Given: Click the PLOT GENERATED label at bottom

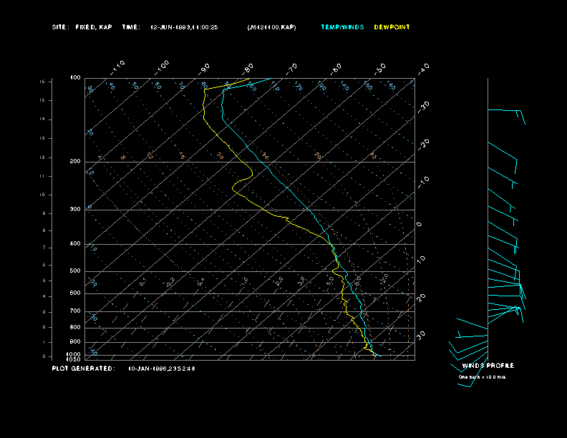Looking at the screenshot, I should click(x=82, y=369).
